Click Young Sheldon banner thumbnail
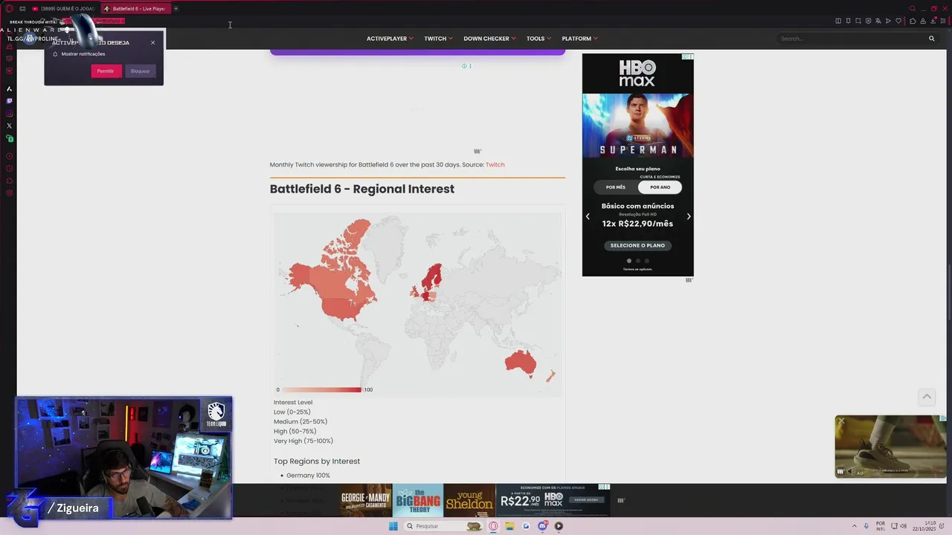Screen dimensions: 952x535 [x=469, y=501]
